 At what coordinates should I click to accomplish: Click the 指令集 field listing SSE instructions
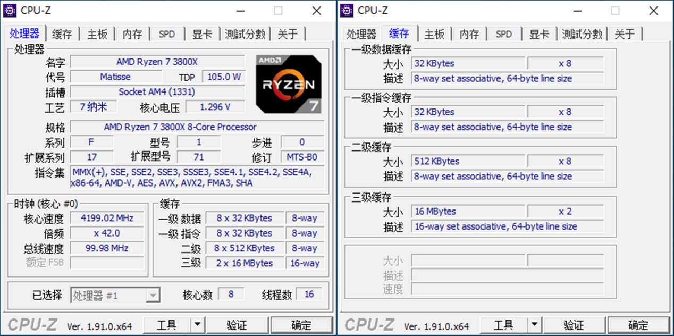coord(197,177)
